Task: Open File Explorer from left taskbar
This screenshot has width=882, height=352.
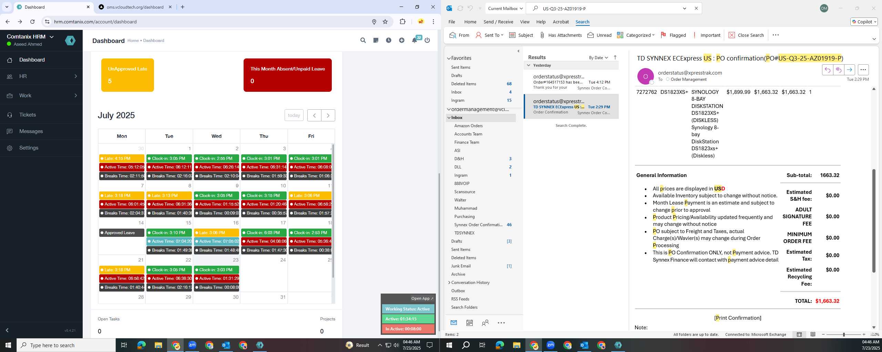Action: [x=158, y=345]
